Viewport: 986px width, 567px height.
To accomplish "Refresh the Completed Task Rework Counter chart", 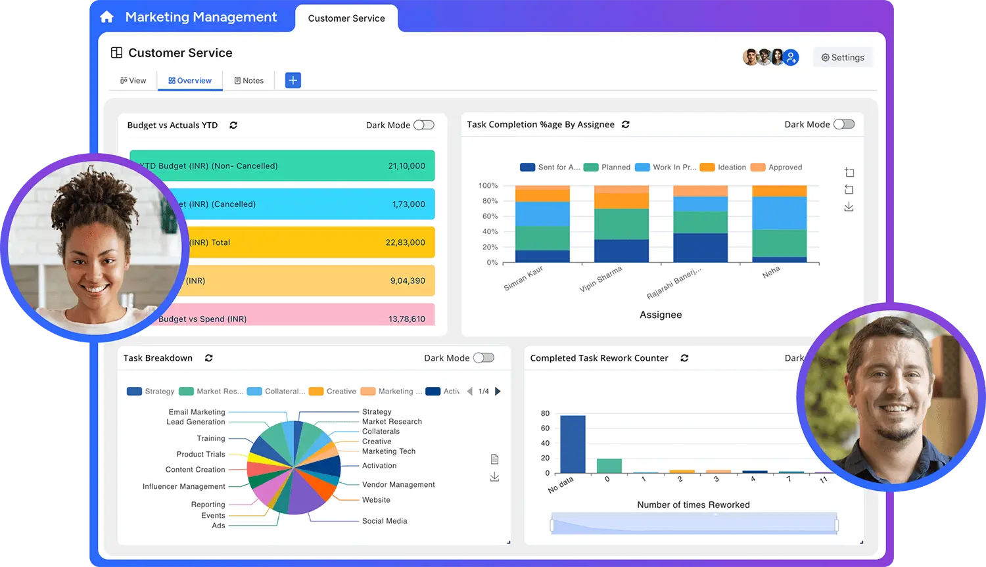I will [684, 358].
